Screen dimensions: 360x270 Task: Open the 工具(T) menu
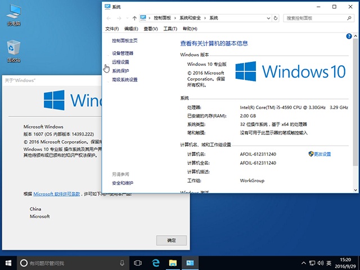pos(170,28)
